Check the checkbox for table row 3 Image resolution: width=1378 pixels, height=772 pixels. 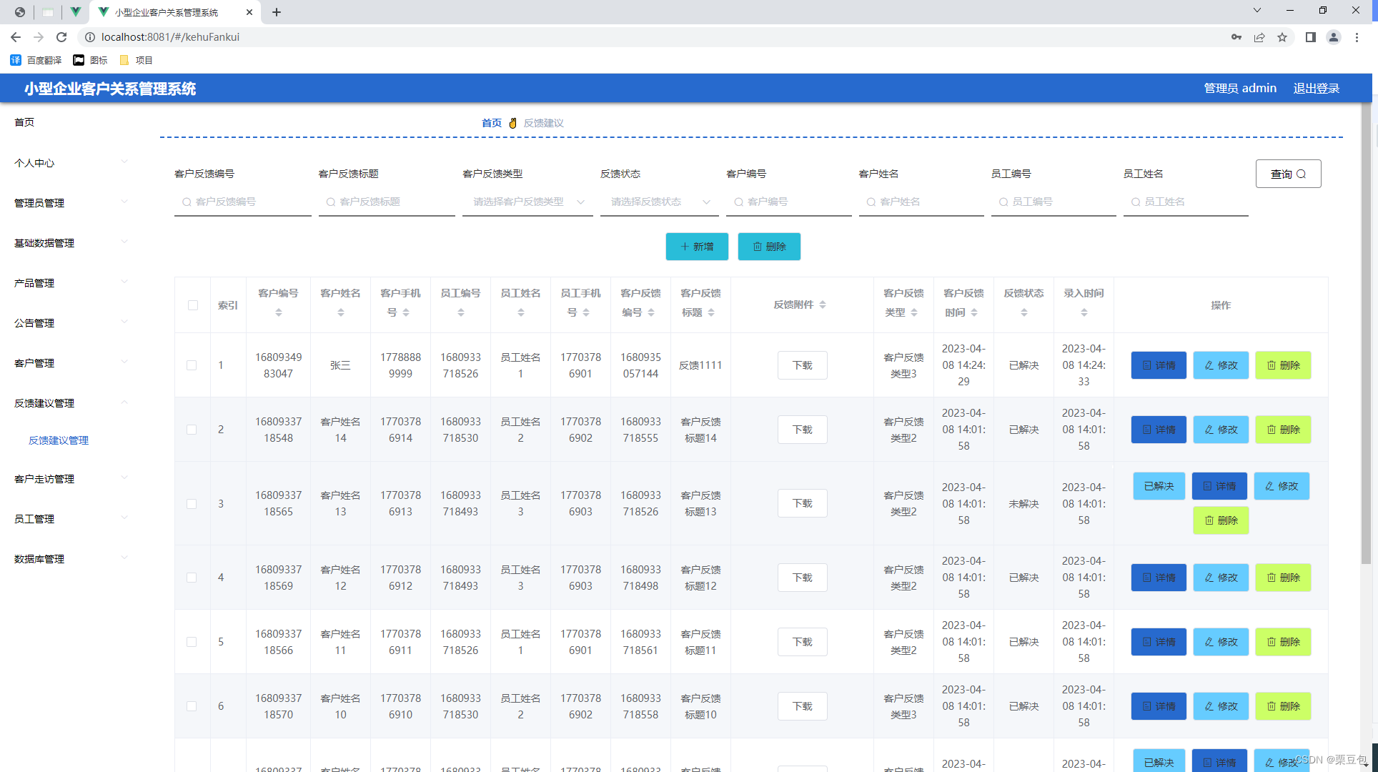192,503
